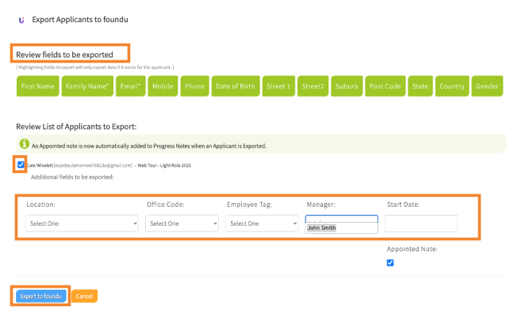Screen dimensions: 510x310
Task: Click the green info icon in the notice
Action: pos(25,144)
